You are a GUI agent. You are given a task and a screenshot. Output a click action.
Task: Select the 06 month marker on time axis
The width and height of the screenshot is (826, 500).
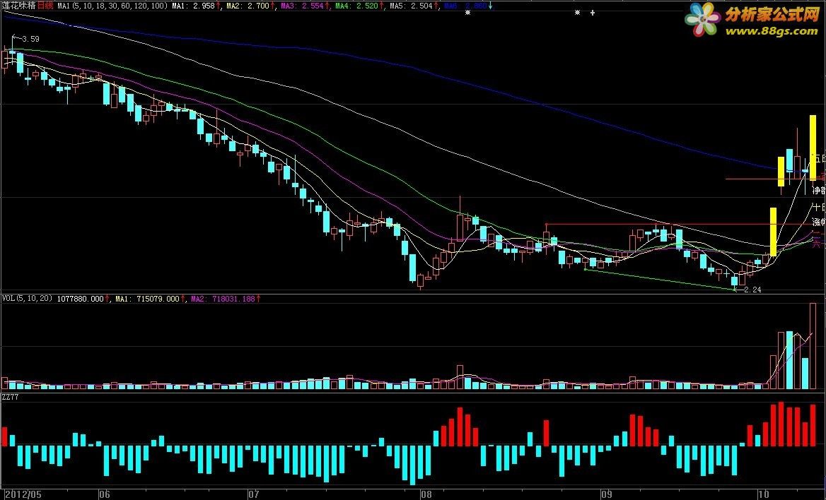tap(105, 494)
